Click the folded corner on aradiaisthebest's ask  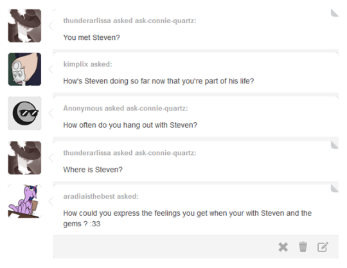(334, 188)
